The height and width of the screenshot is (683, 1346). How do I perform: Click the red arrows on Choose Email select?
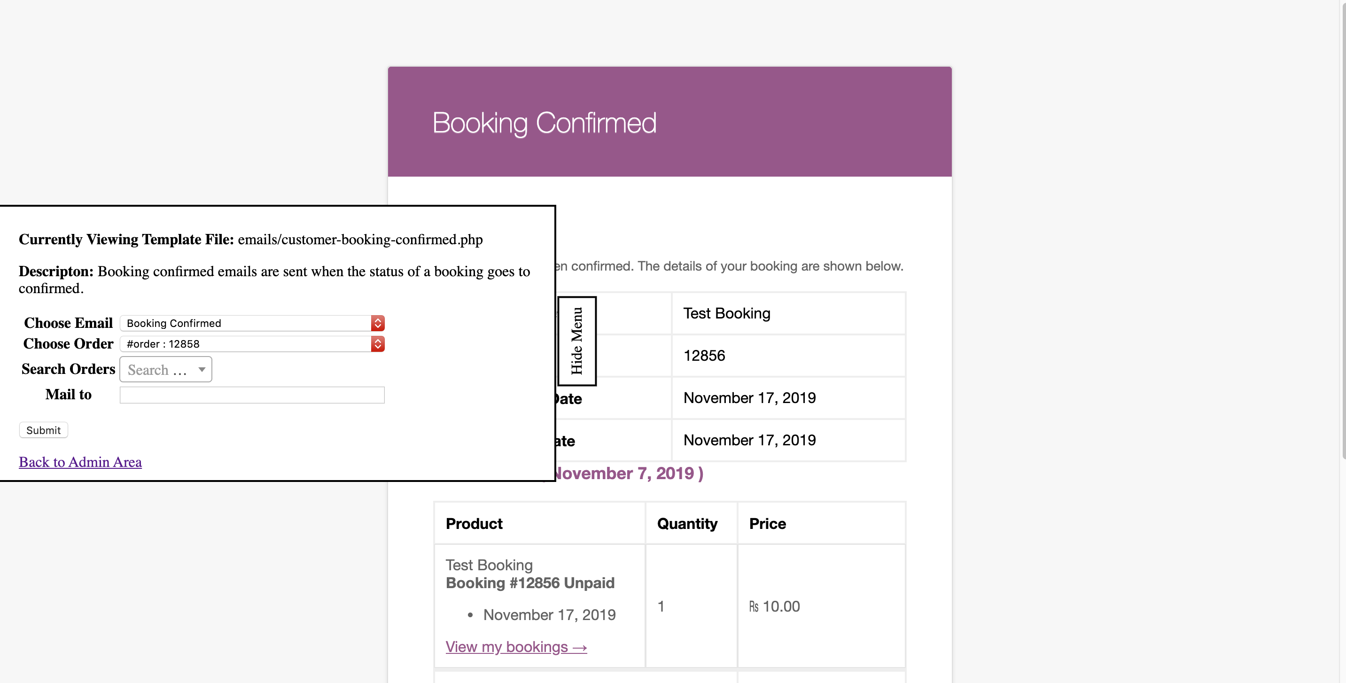coord(378,323)
